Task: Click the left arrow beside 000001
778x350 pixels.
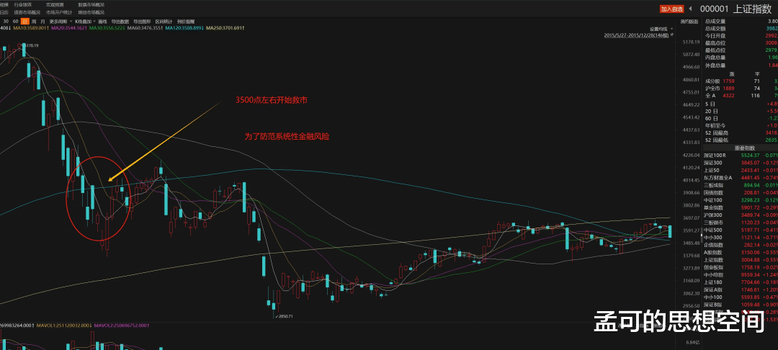Action: [x=689, y=9]
